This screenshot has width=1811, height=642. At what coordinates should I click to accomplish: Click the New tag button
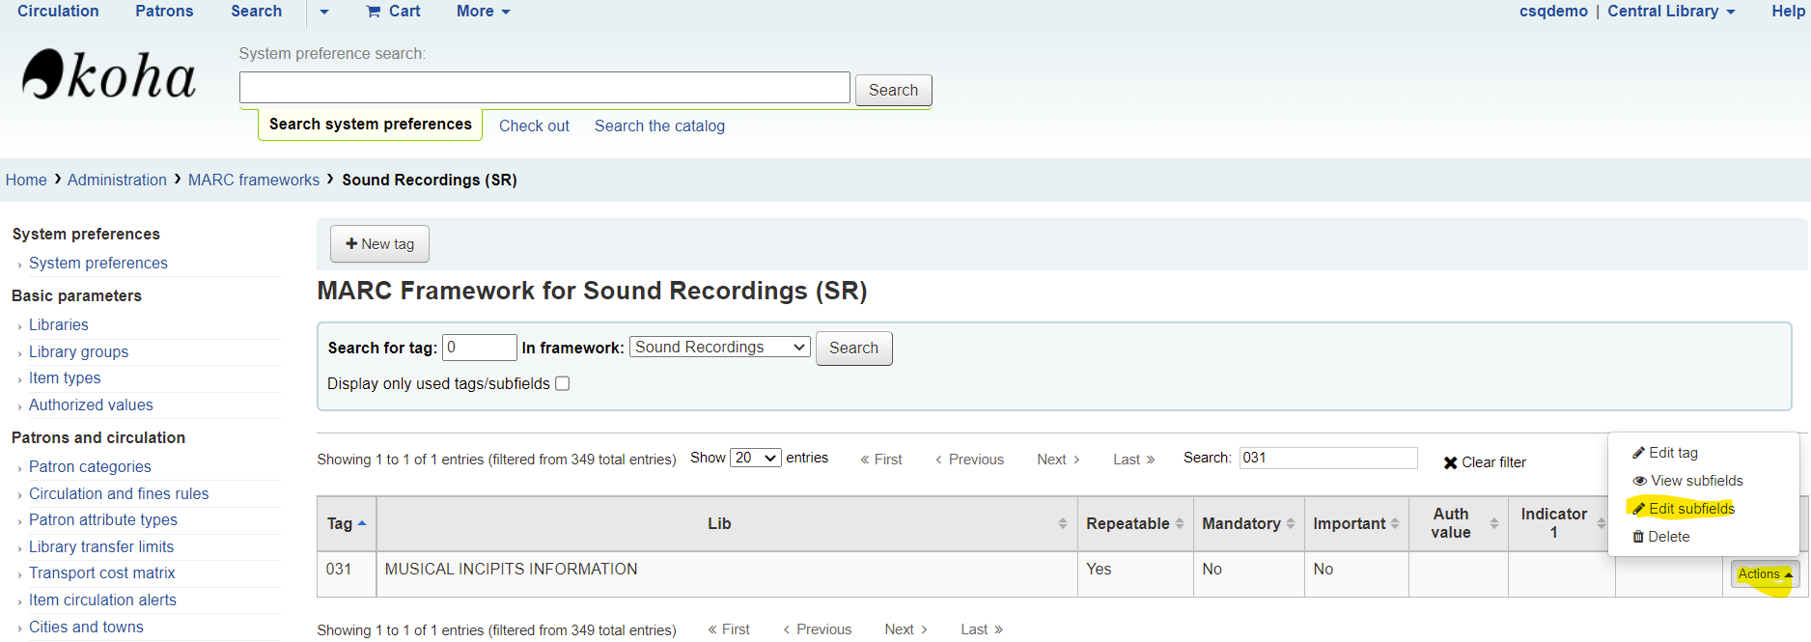pyautogui.click(x=379, y=244)
